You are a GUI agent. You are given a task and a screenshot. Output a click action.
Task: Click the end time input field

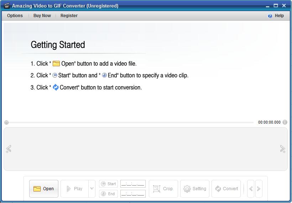pyautogui.click(x=133, y=194)
